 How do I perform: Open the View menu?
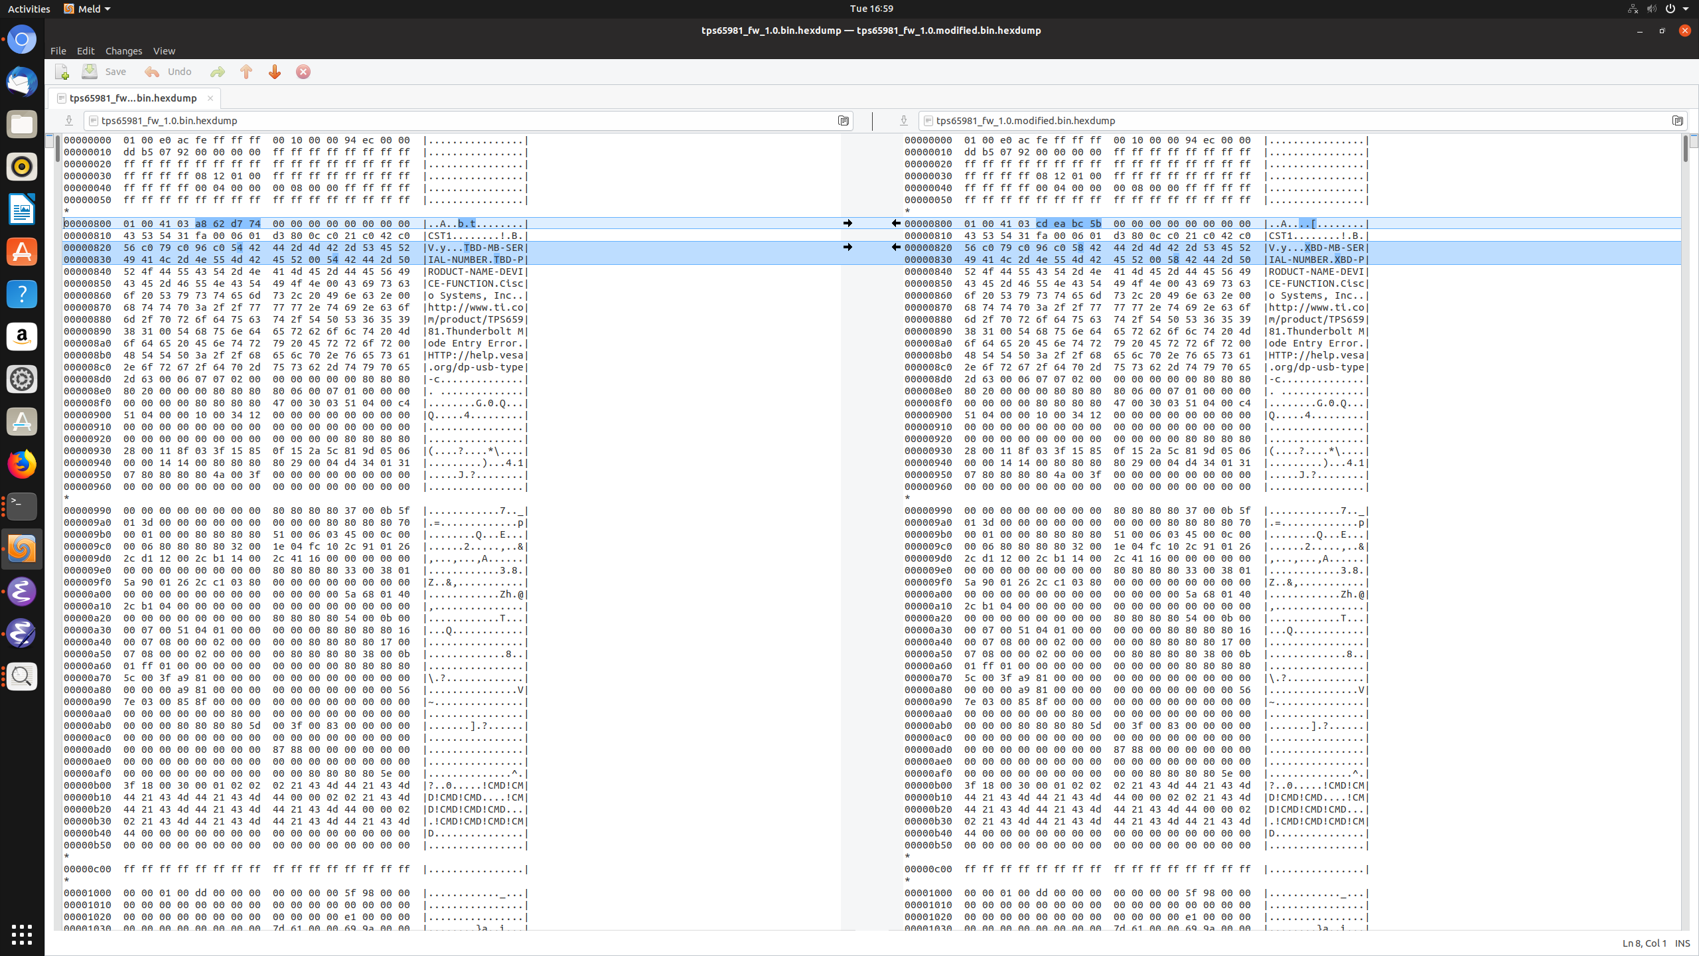pyautogui.click(x=164, y=51)
